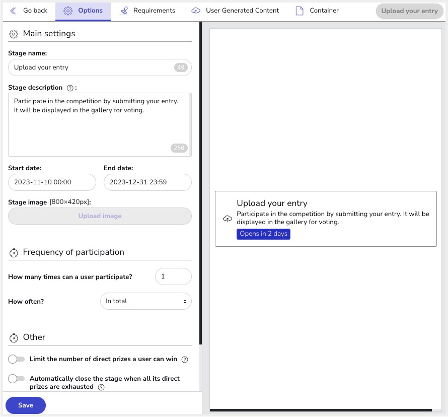Click the gear icon beside Main settings
The width and height of the screenshot is (448, 417).
click(x=14, y=34)
